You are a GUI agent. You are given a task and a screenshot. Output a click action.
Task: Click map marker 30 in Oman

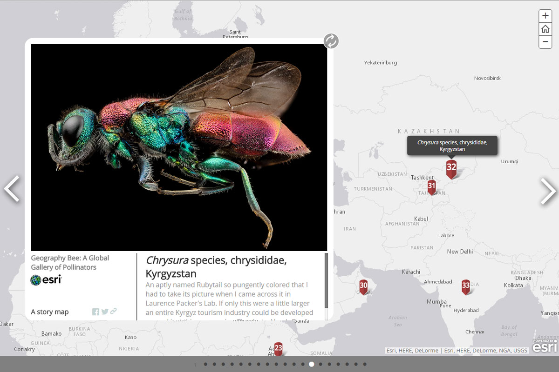363,286
